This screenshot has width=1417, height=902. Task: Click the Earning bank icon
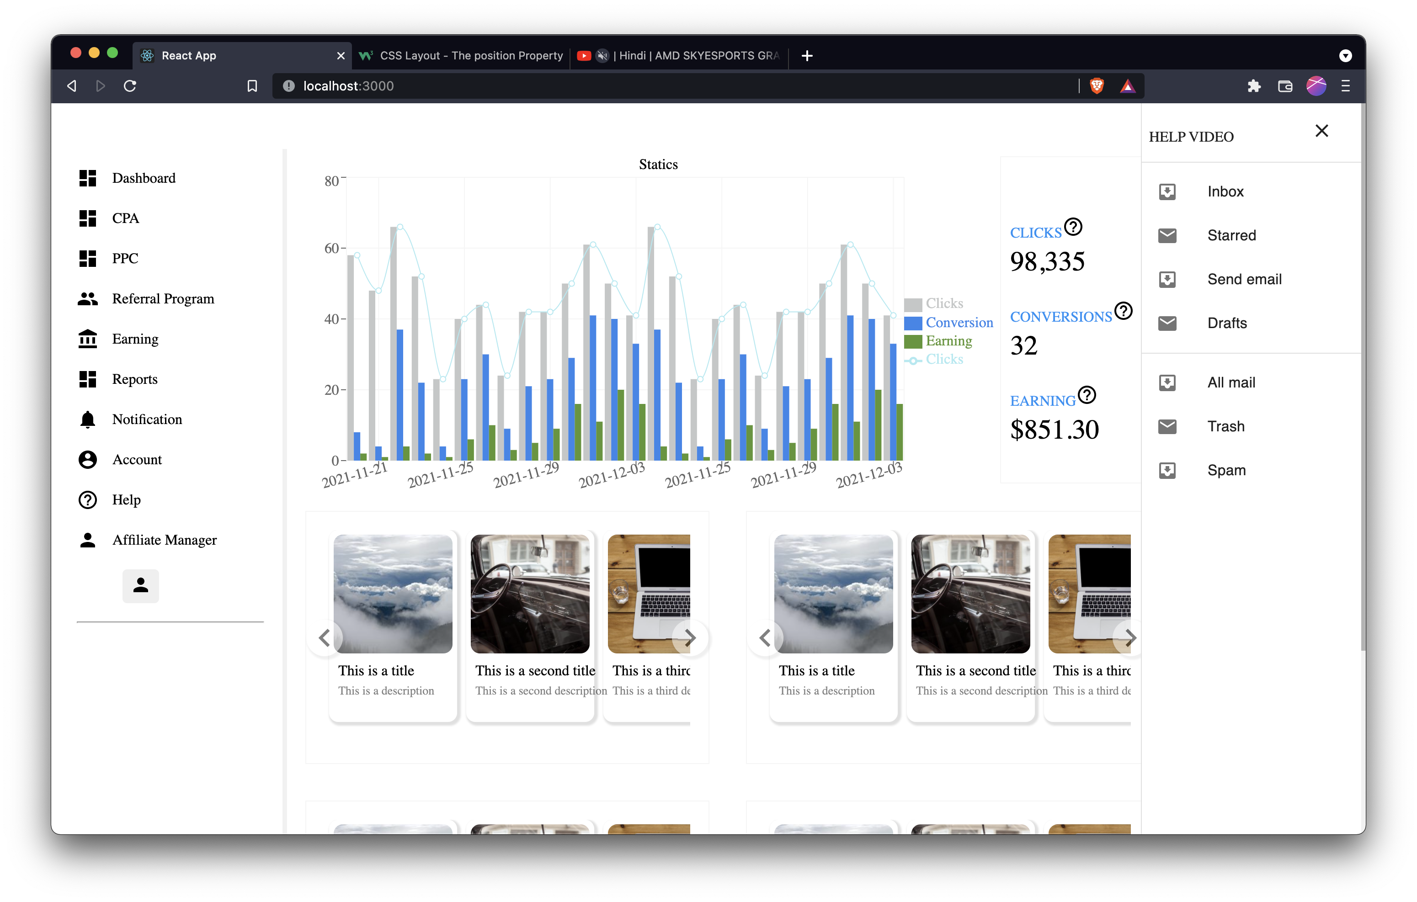(x=88, y=339)
